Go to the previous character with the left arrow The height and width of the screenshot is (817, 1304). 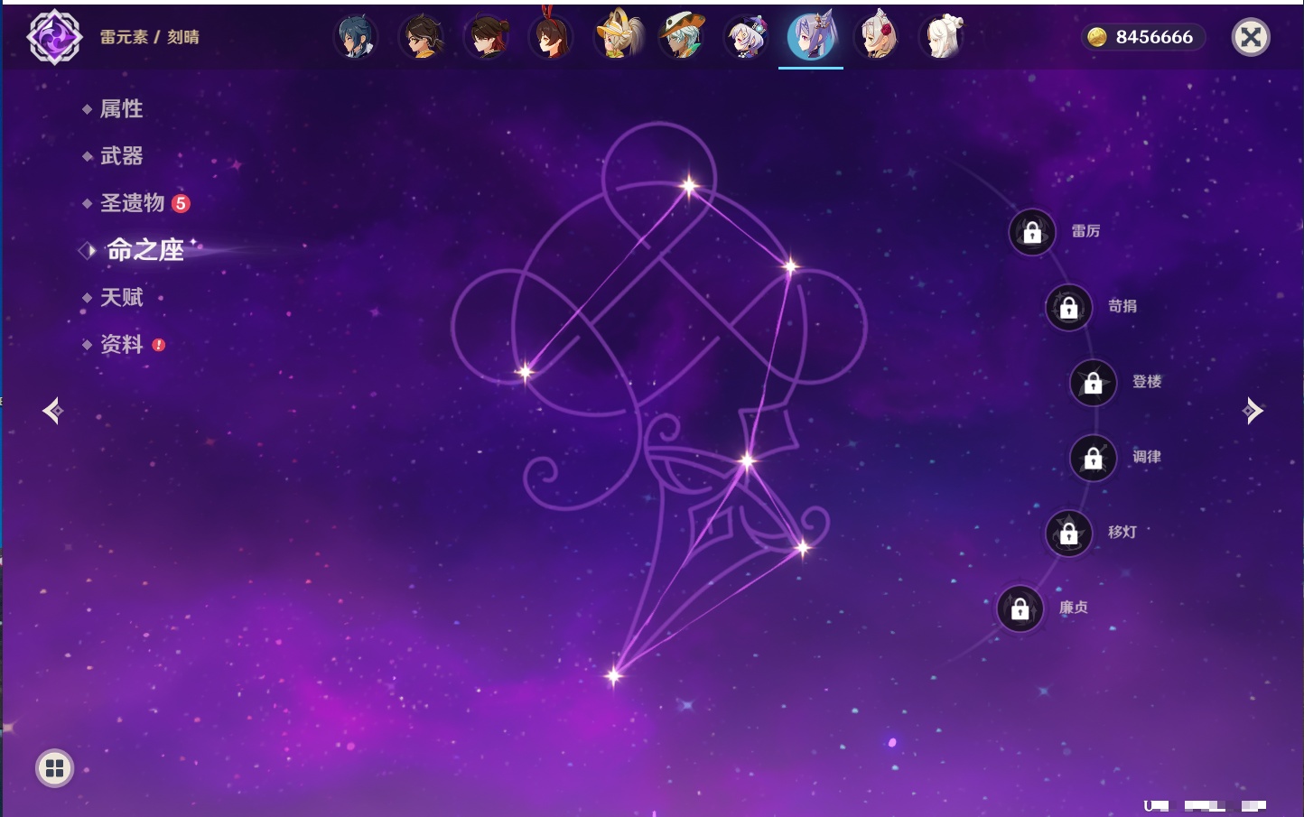(52, 411)
